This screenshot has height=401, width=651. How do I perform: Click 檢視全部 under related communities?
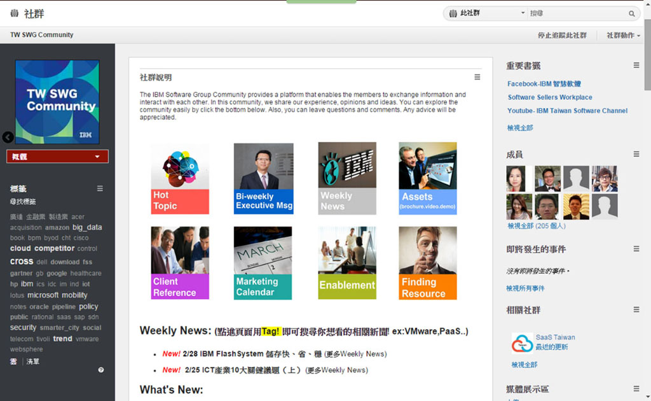pyautogui.click(x=524, y=365)
